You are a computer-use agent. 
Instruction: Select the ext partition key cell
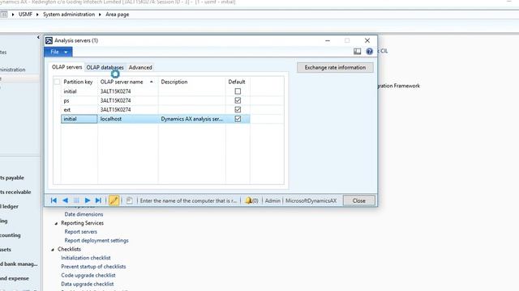tap(79, 110)
